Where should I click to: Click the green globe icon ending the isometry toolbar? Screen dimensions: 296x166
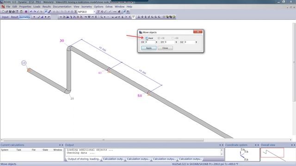[174, 17]
